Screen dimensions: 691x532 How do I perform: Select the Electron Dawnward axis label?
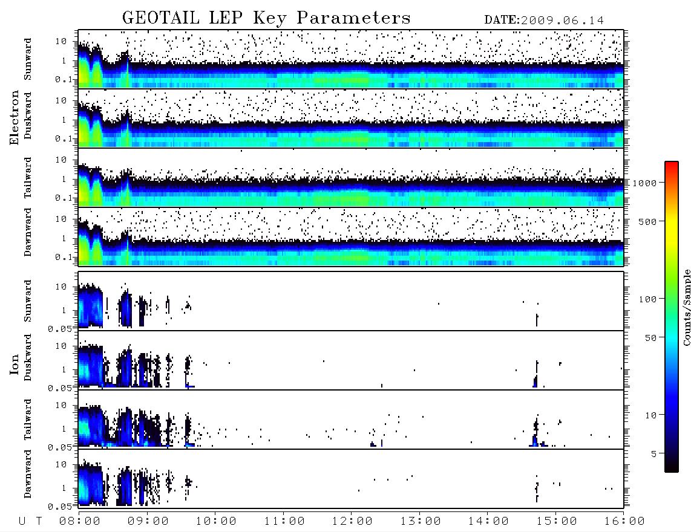click(28, 232)
